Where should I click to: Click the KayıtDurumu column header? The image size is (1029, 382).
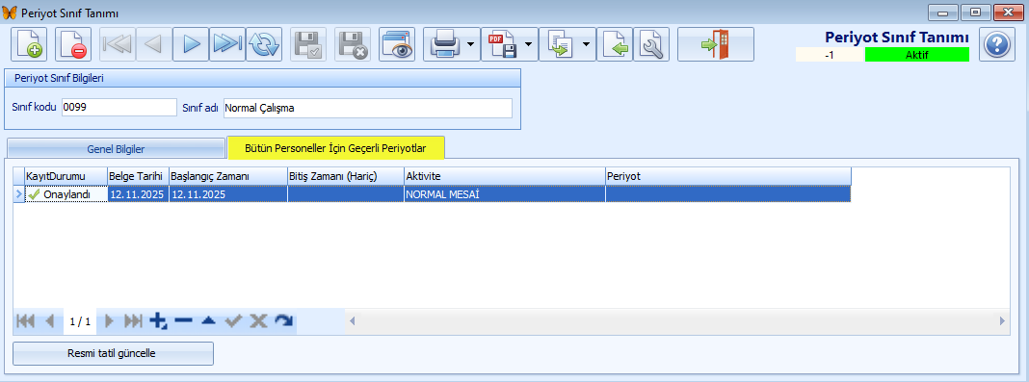66,176
